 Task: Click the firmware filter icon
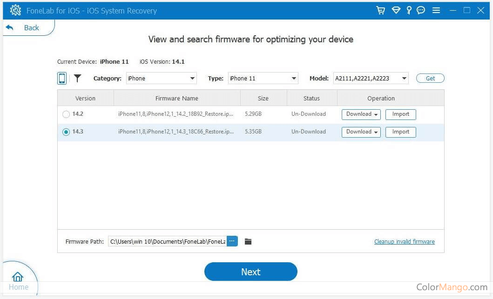click(77, 78)
